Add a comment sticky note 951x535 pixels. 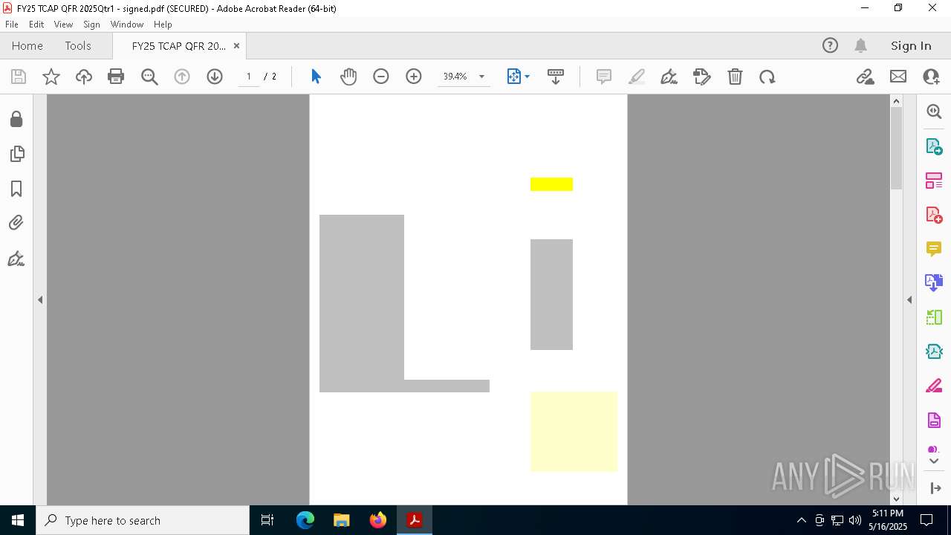pos(604,77)
